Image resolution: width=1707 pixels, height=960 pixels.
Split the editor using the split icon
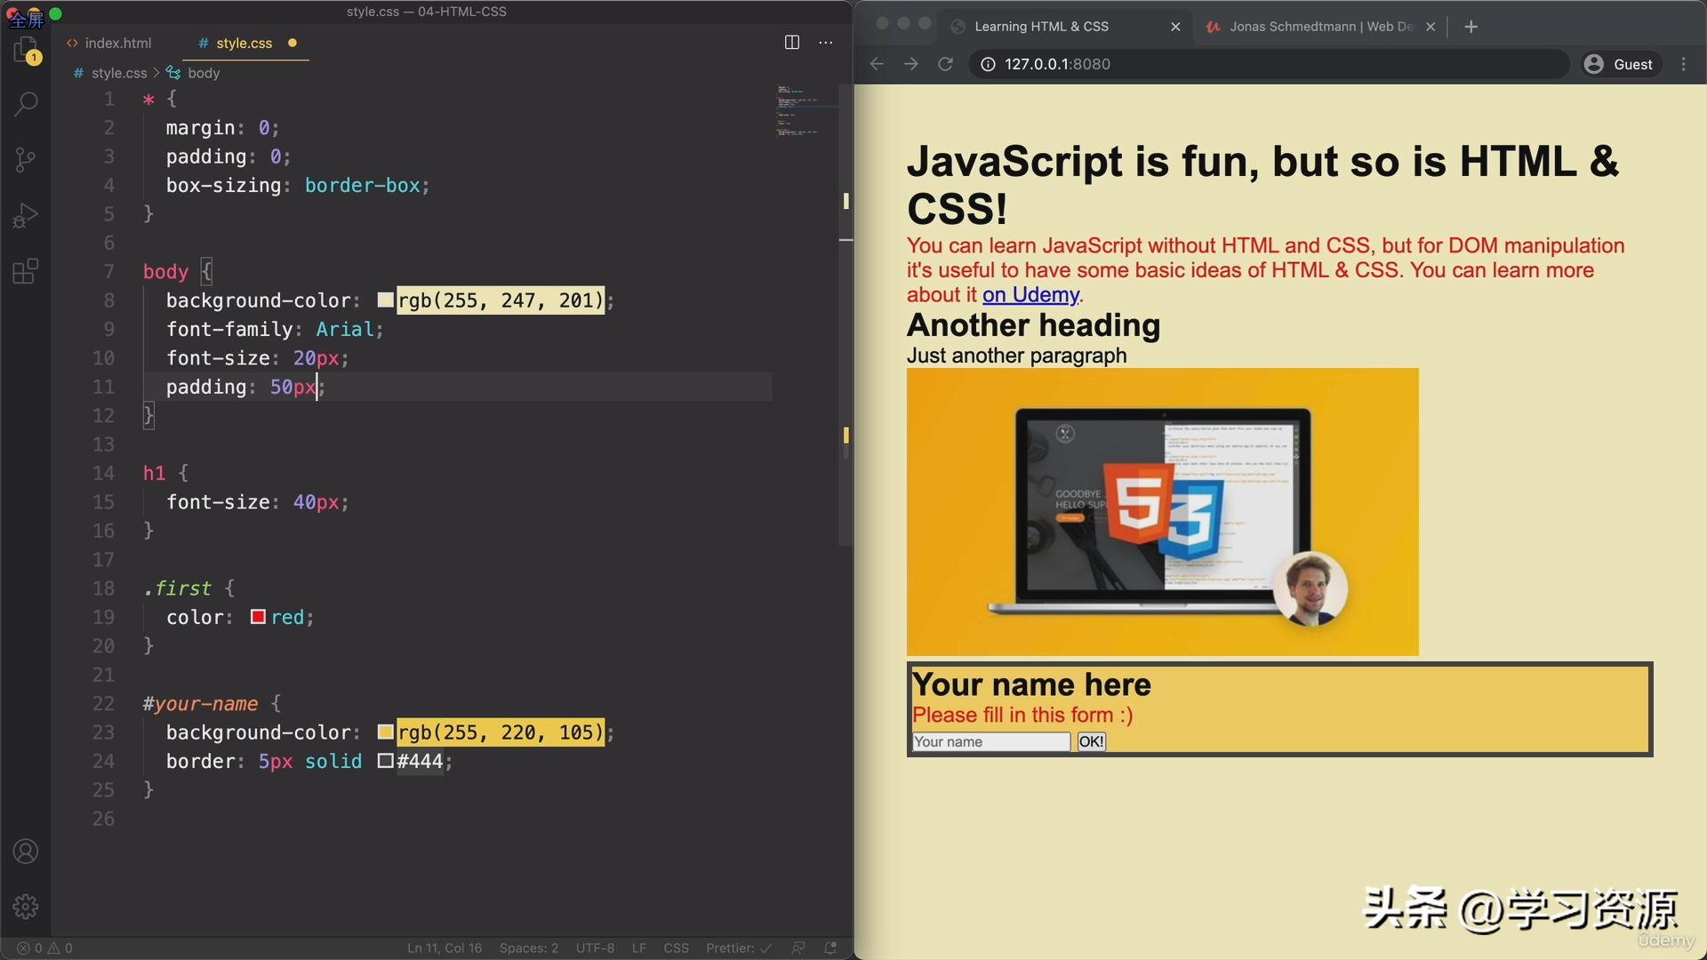[790, 42]
